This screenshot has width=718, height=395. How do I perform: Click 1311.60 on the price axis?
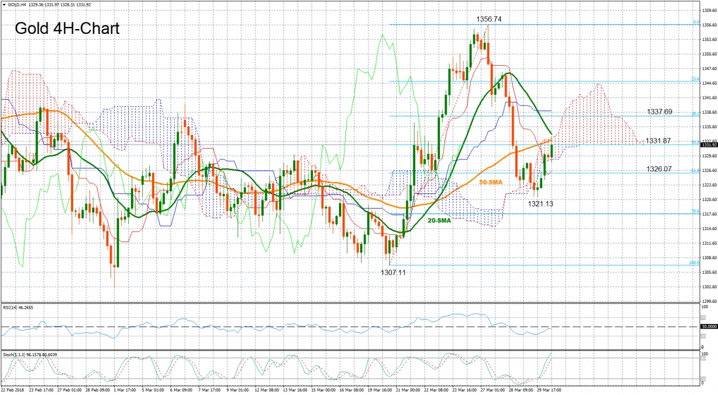709,243
